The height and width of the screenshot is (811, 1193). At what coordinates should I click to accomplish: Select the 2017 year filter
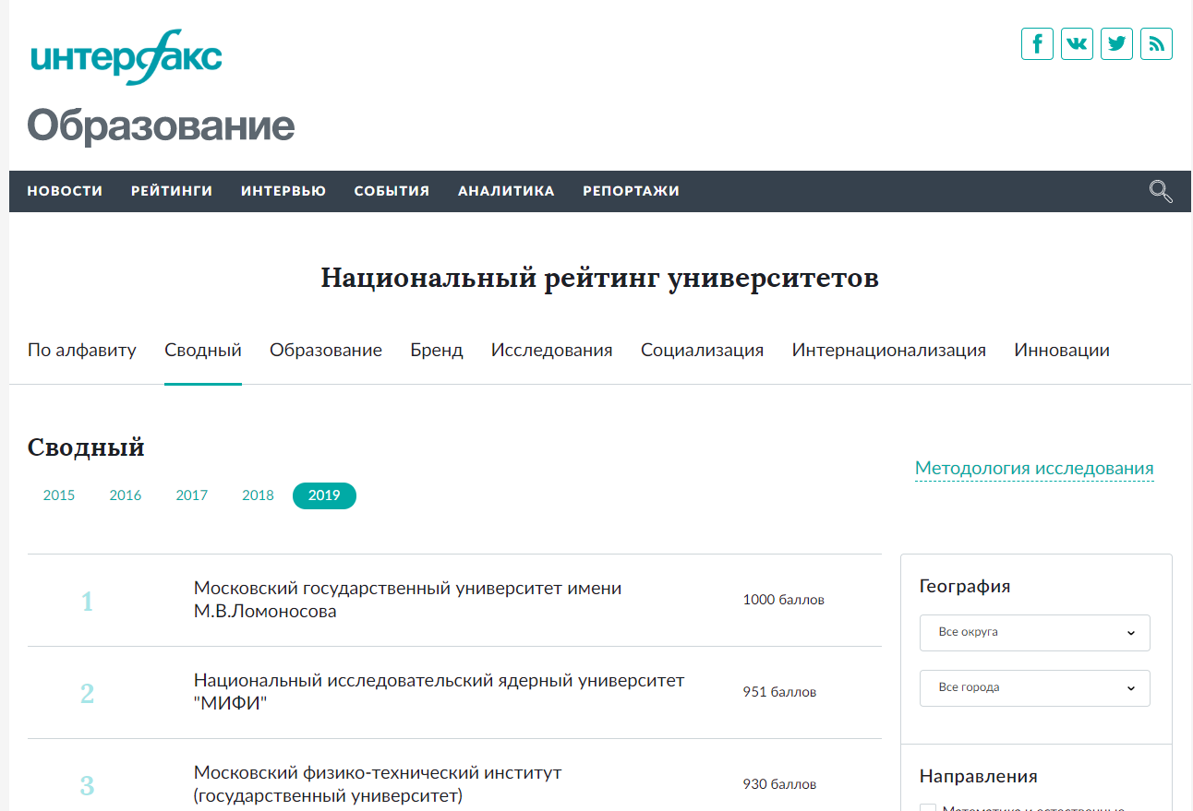[191, 495]
